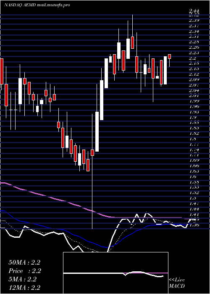Click the 2.12 price axis label
The image size is (210, 294).
tap(194, 74)
